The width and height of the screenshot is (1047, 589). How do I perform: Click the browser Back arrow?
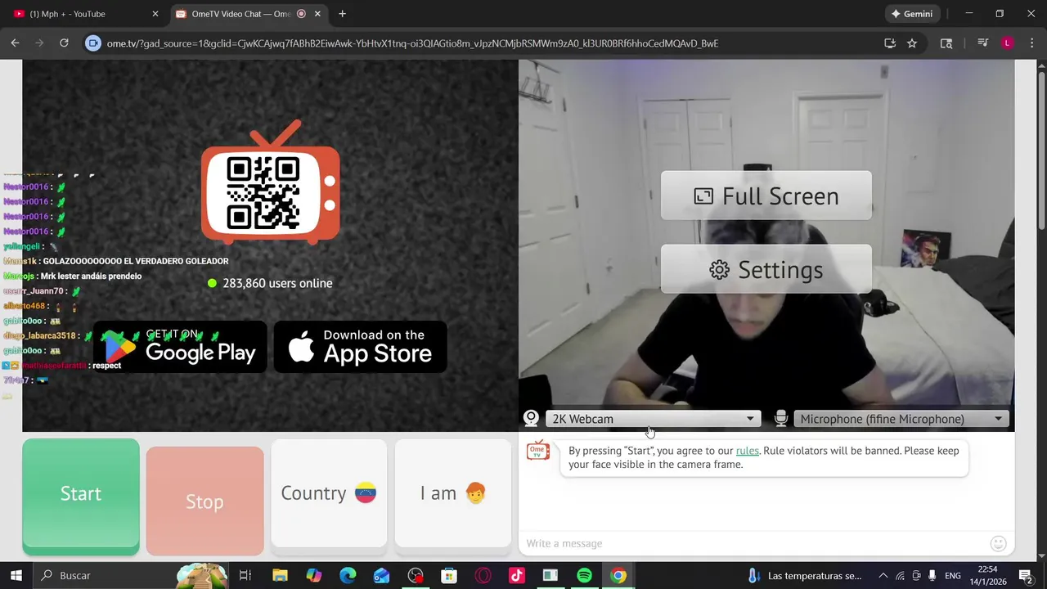[15, 43]
